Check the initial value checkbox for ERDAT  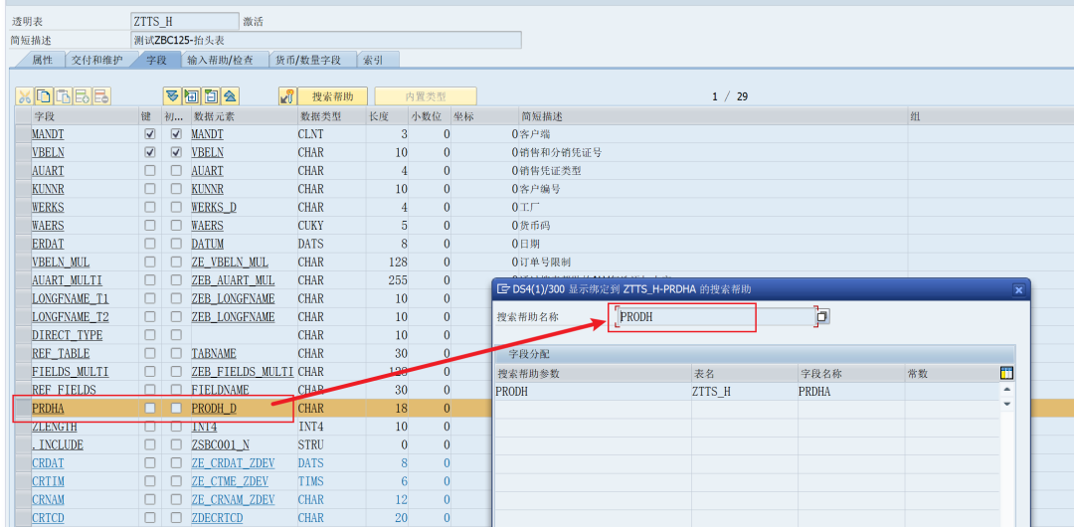click(x=176, y=244)
